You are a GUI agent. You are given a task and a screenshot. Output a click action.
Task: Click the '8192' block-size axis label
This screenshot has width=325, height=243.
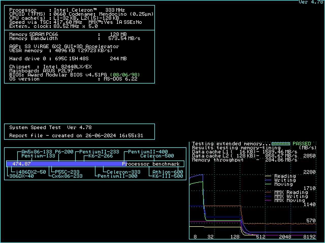(x=310, y=237)
